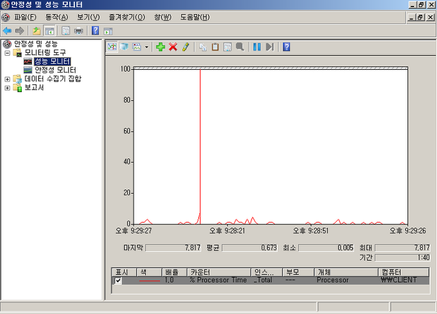
Task: Click the 개체 column header
Action: point(346,272)
